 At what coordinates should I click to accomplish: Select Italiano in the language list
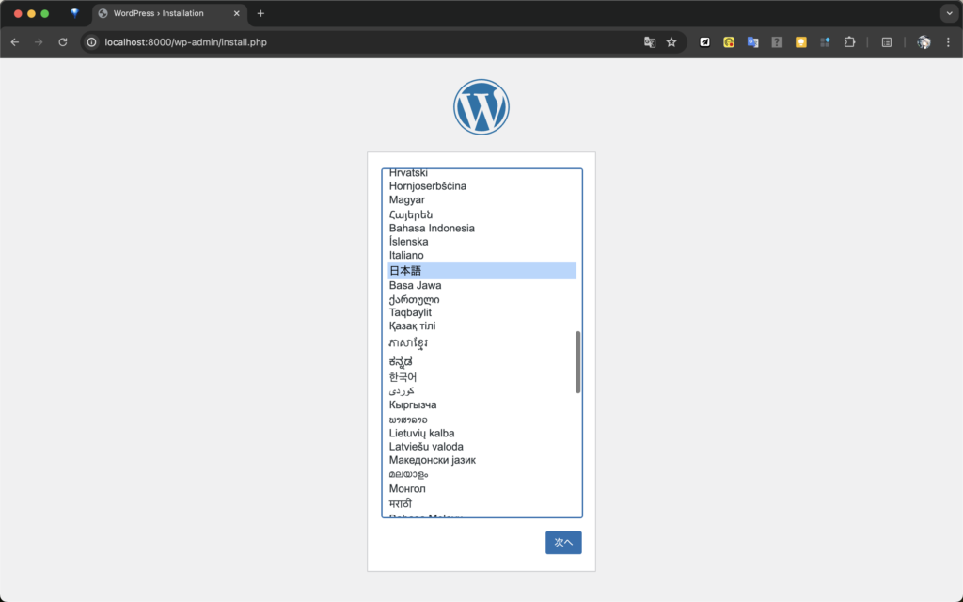point(406,256)
